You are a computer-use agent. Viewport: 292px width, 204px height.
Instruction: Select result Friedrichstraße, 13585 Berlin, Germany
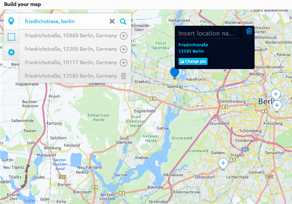pyautogui.click(x=71, y=76)
